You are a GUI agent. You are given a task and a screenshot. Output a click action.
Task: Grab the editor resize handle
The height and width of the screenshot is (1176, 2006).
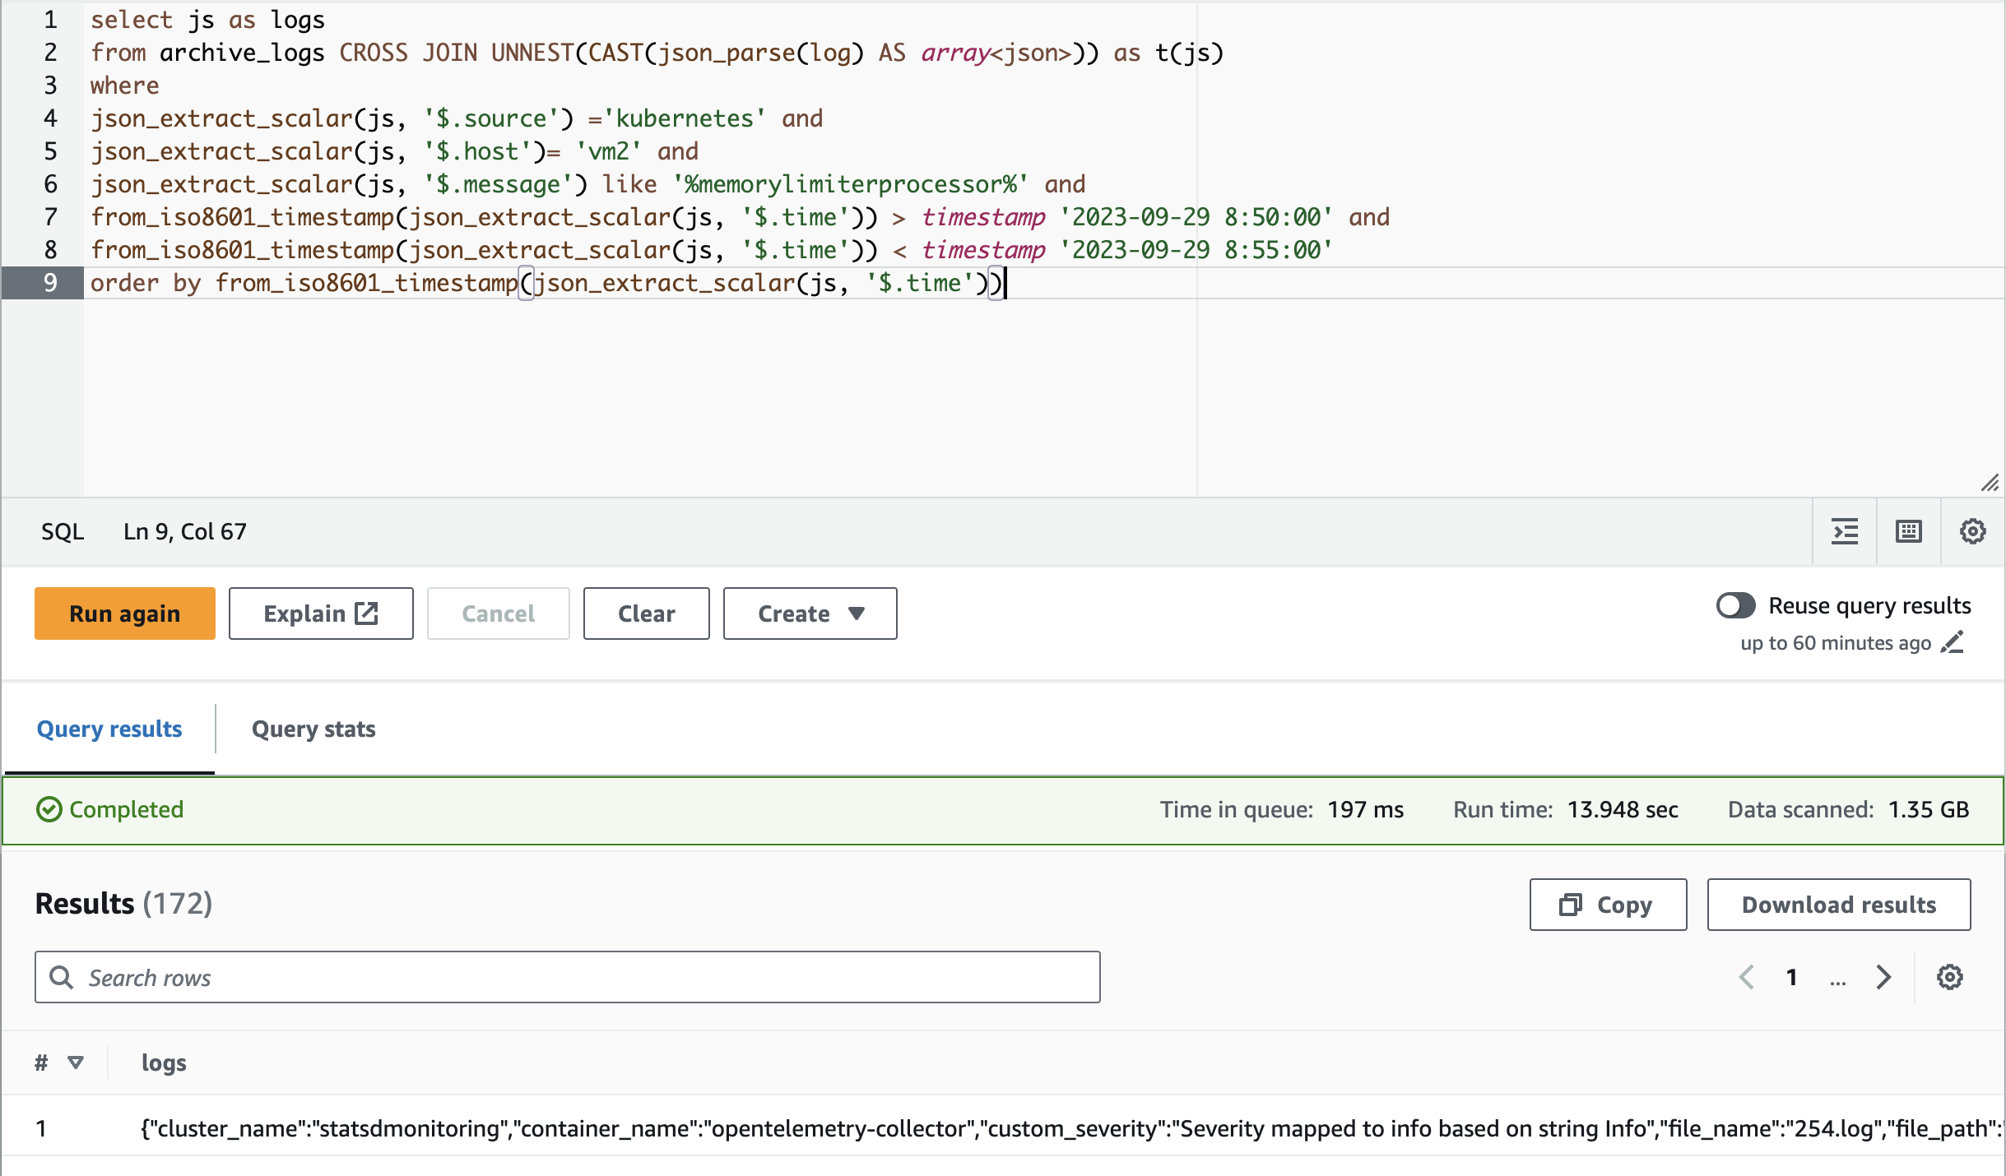pyautogui.click(x=1990, y=483)
